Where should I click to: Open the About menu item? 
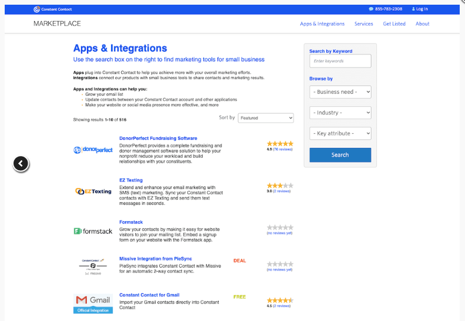[x=422, y=23]
